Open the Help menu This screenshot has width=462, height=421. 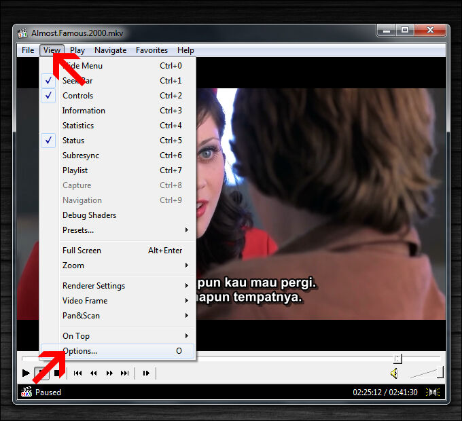(185, 50)
